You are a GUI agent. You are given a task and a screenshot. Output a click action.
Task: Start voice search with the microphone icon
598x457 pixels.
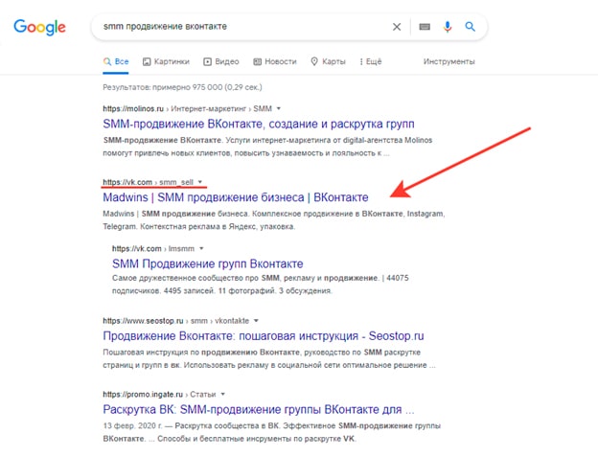[x=448, y=27]
